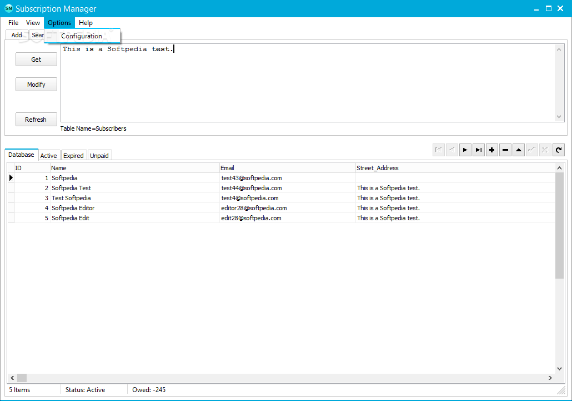Click the Street_Address column header
572x401 pixels.
click(455, 168)
